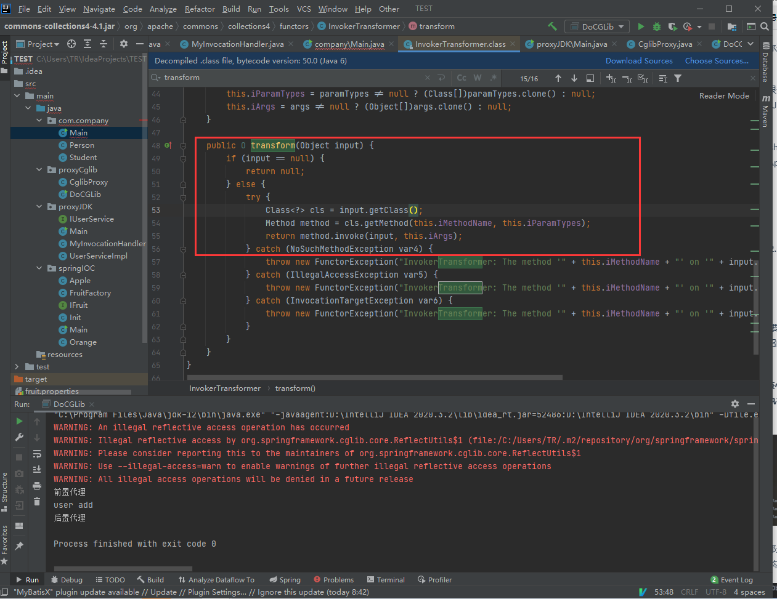The height and width of the screenshot is (599, 777).
Task: Go to previous occurrence arrow
Action: coord(558,78)
